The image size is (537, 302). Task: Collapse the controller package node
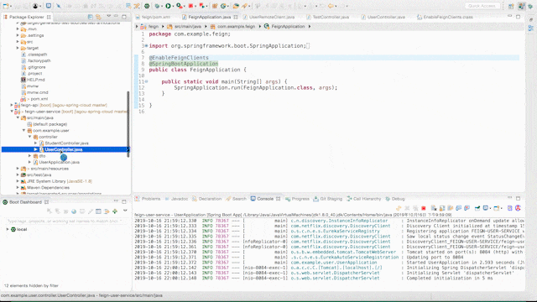[30, 137]
